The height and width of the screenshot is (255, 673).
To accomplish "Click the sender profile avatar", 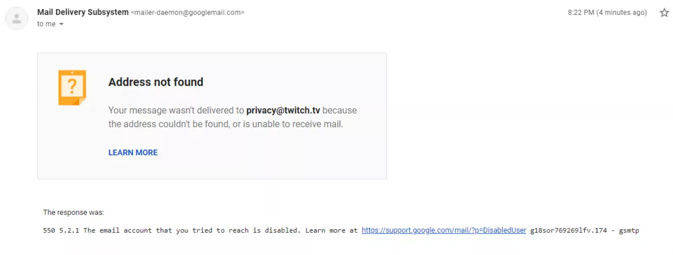I will [17, 19].
